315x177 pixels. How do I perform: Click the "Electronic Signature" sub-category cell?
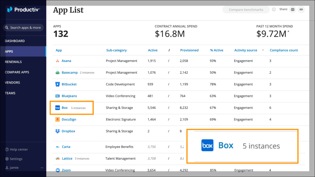click(x=121, y=120)
